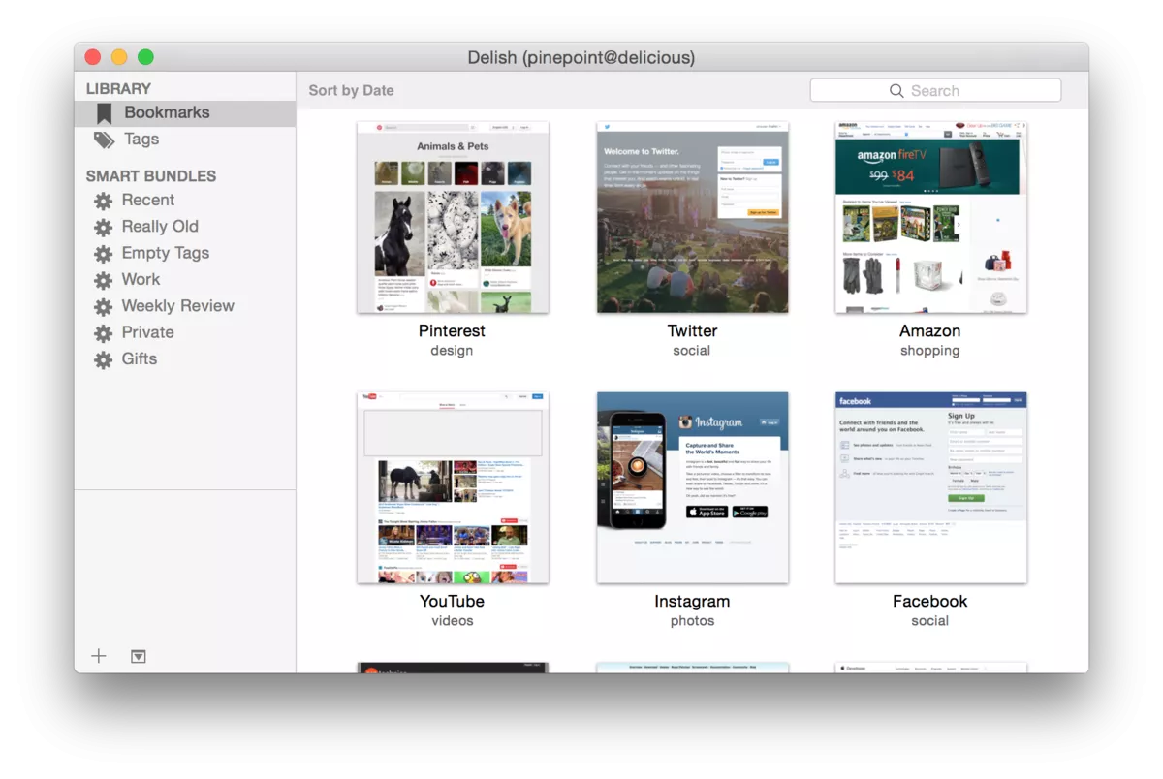Image resolution: width=1163 pixels, height=779 pixels.
Task: Click the videos tag under YouTube
Action: [x=452, y=621]
